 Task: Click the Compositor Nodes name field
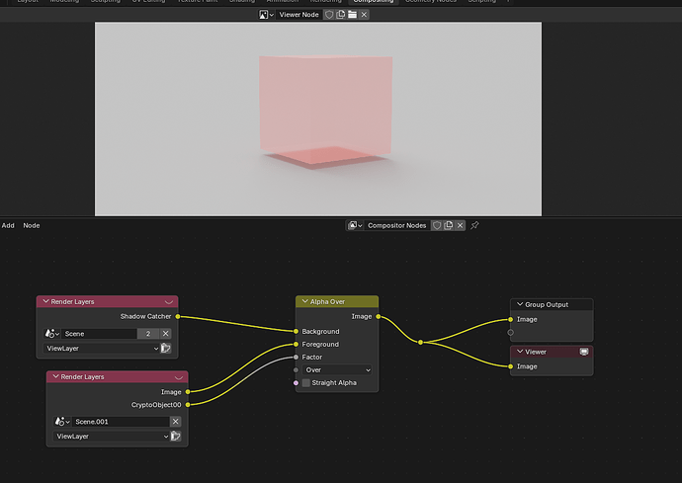point(396,225)
